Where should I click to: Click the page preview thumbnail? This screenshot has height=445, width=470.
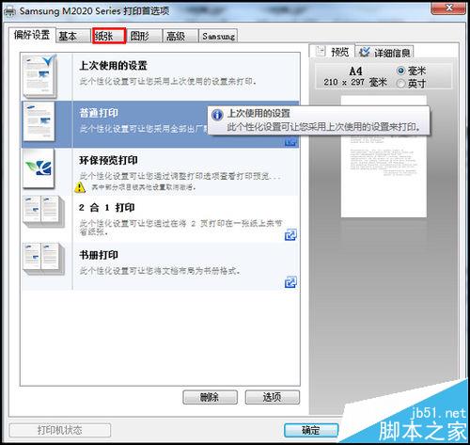(x=384, y=156)
